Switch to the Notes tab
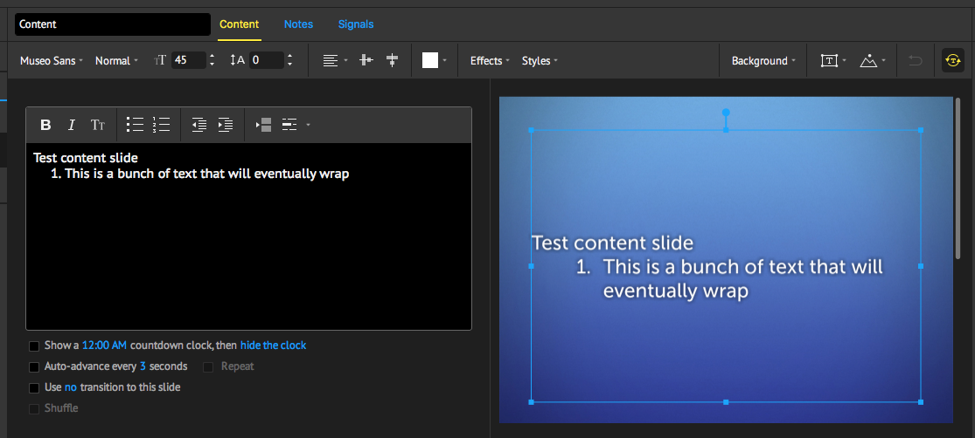975x438 pixels. [298, 24]
